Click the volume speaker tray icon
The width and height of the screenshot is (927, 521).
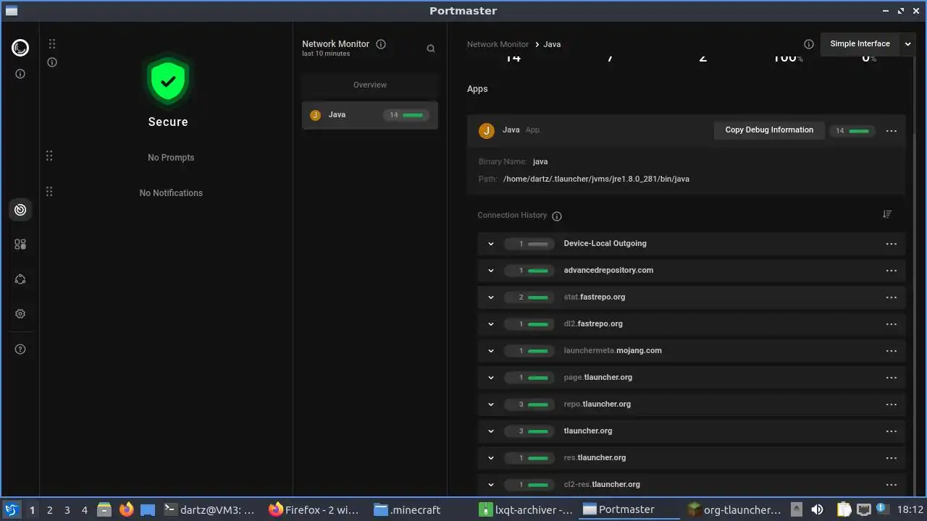point(816,509)
